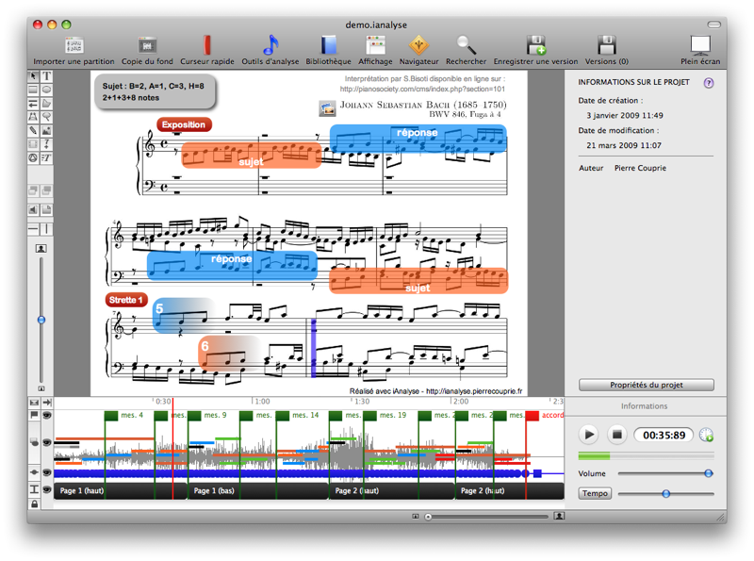Toggle markers track eye visibility
754x561 pixels.
(x=47, y=415)
